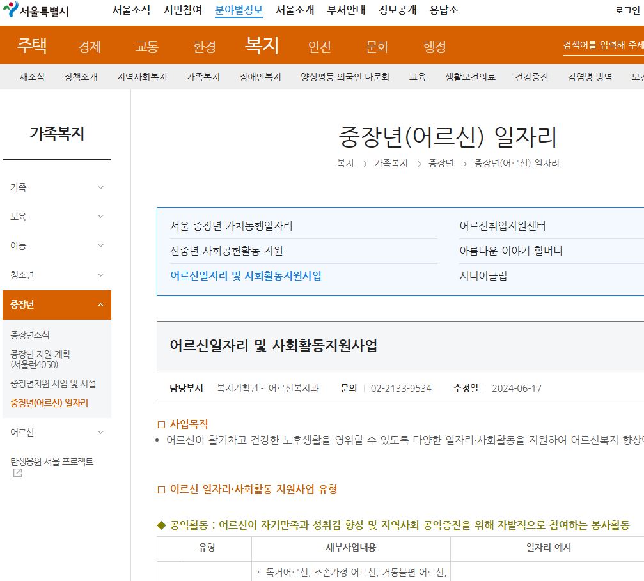Click 복지 in the breadcrumb trail
This screenshot has width=644, height=581.
click(x=345, y=163)
